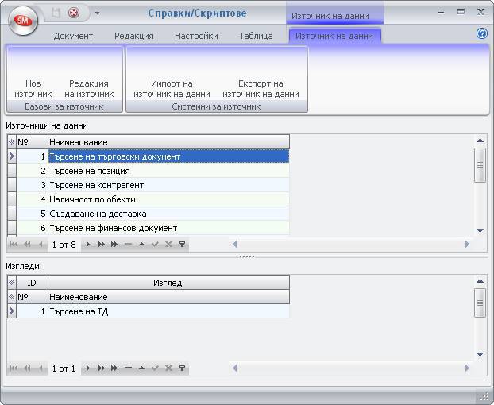The image size is (494, 405).
Task: Click record counter 1 от 8
Action: click(x=64, y=245)
